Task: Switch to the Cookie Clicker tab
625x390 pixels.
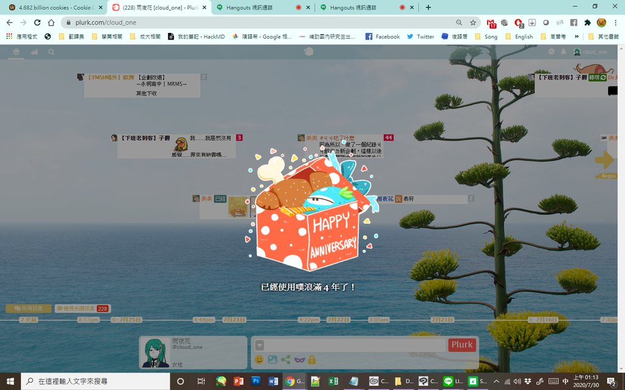Action: 54,7
